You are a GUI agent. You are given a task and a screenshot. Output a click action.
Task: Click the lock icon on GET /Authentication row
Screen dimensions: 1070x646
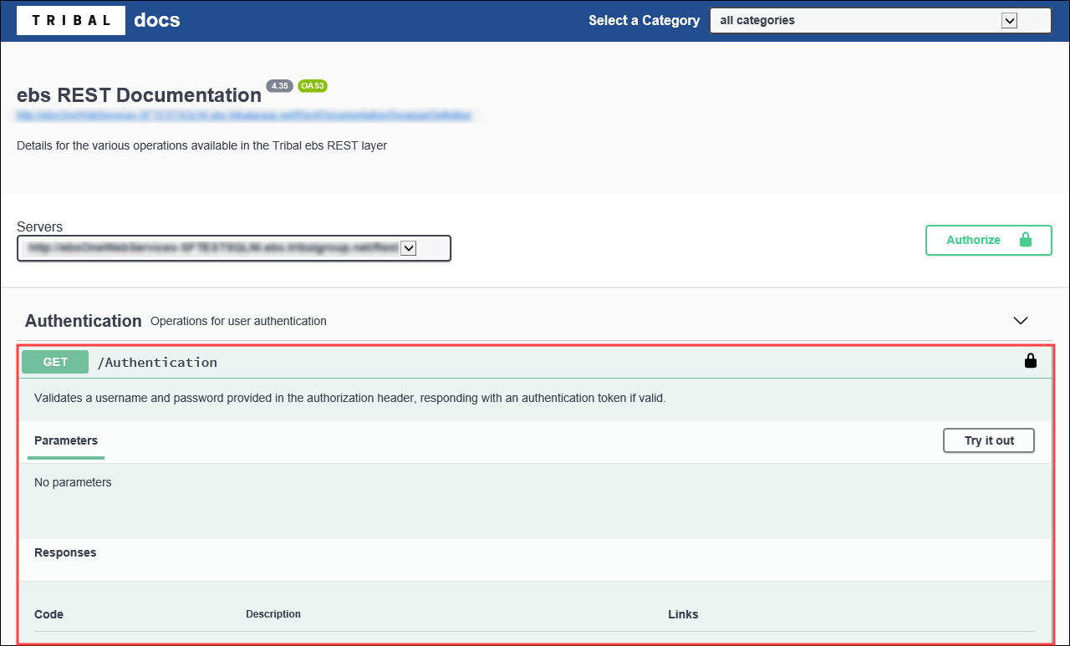click(1031, 361)
